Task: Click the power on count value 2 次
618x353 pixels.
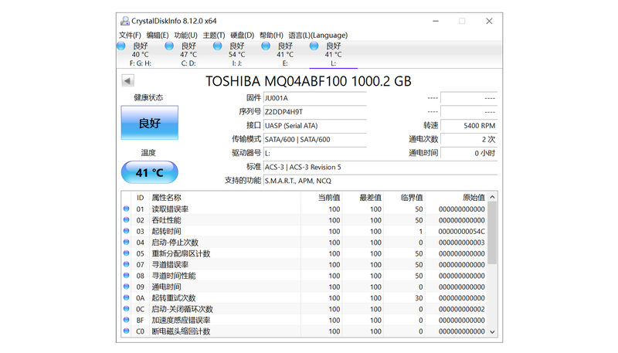Action: click(469, 139)
